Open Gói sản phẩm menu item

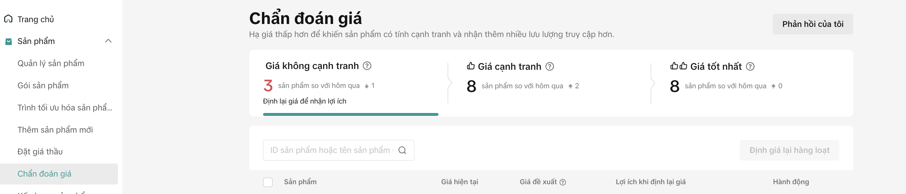click(43, 86)
